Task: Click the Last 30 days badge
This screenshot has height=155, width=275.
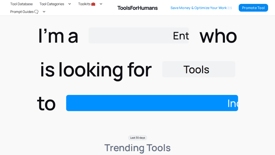Action: tap(137, 138)
